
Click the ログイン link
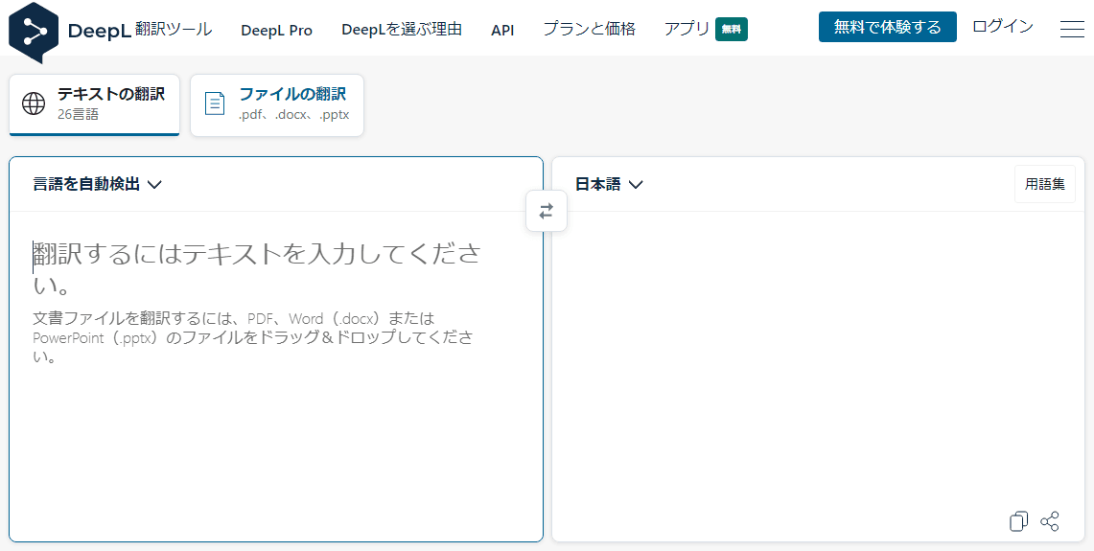[x=1003, y=27]
